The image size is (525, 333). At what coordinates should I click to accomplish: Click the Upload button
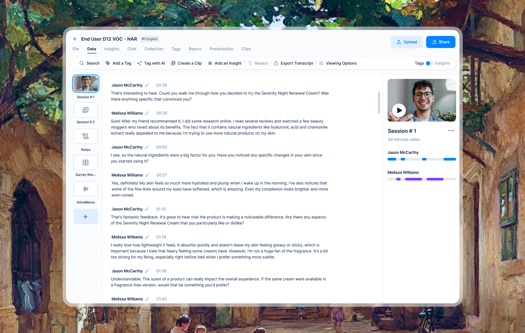(x=407, y=42)
